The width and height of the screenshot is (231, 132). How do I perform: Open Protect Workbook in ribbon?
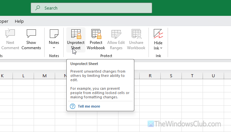(96, 40)
